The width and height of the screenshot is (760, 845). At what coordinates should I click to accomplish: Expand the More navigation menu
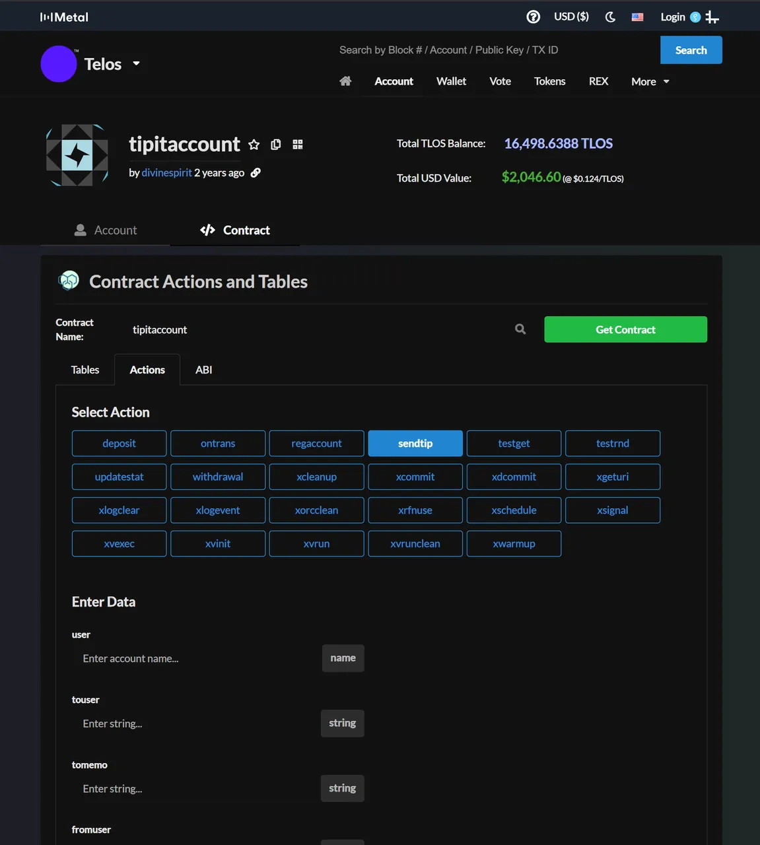click(650, 81)
